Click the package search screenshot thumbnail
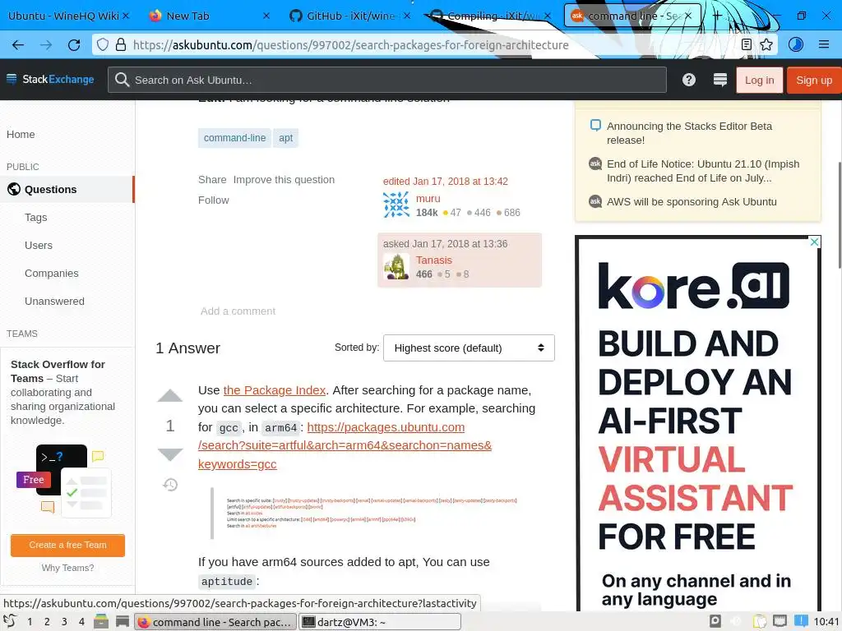The width and height of the screenshot is (842, 631). click(372, 514)
